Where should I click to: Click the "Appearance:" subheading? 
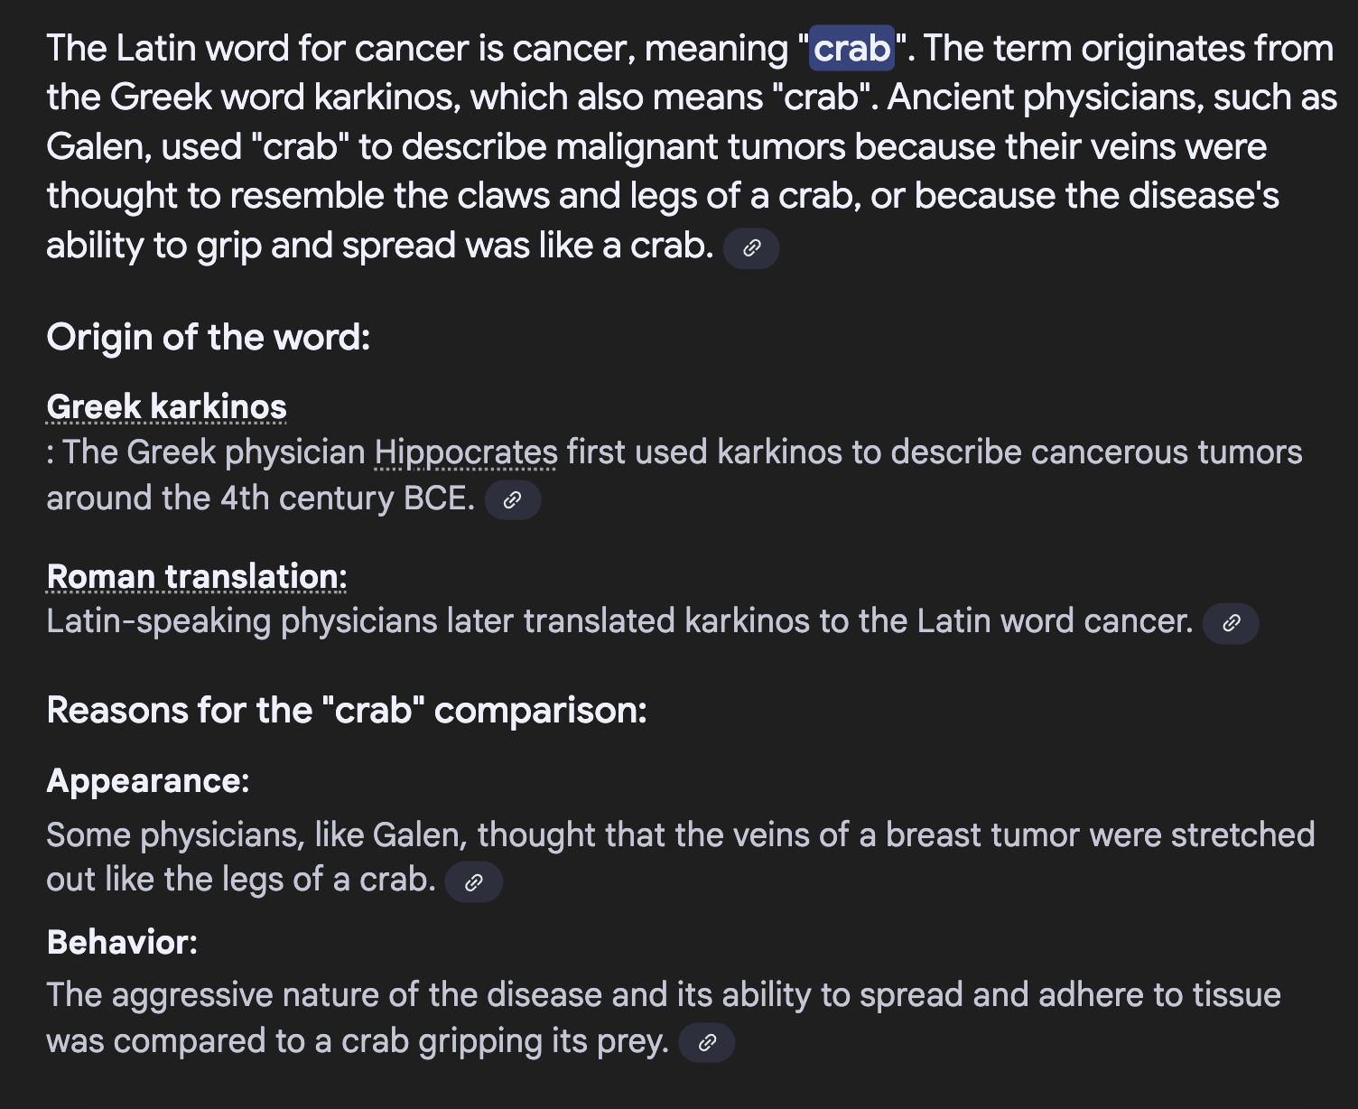coord(148,781)
